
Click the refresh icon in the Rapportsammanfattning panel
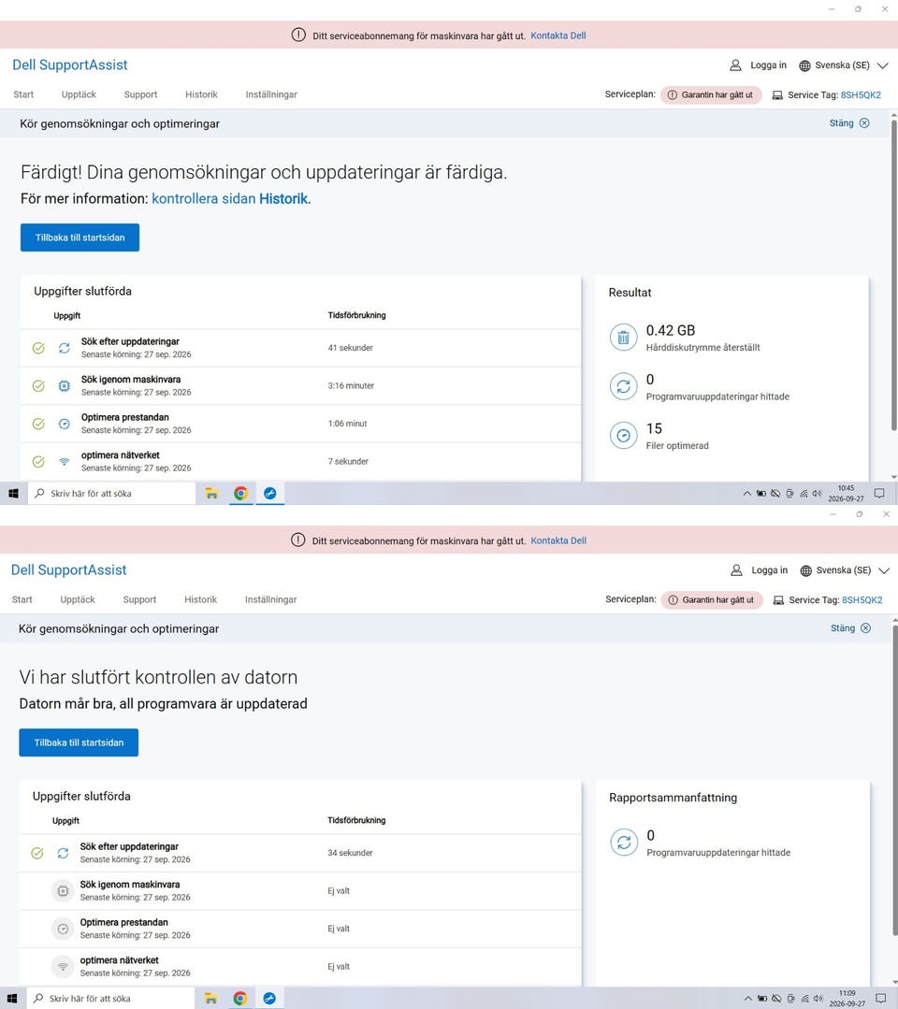coord(624,843)
